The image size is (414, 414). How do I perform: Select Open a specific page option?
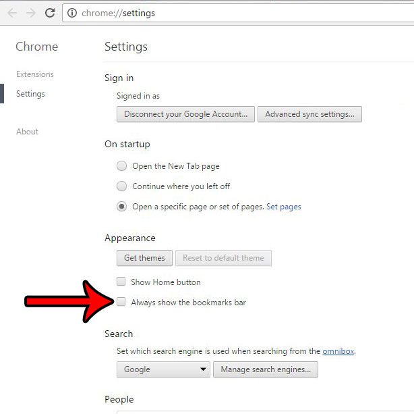(x=122, y=207)
